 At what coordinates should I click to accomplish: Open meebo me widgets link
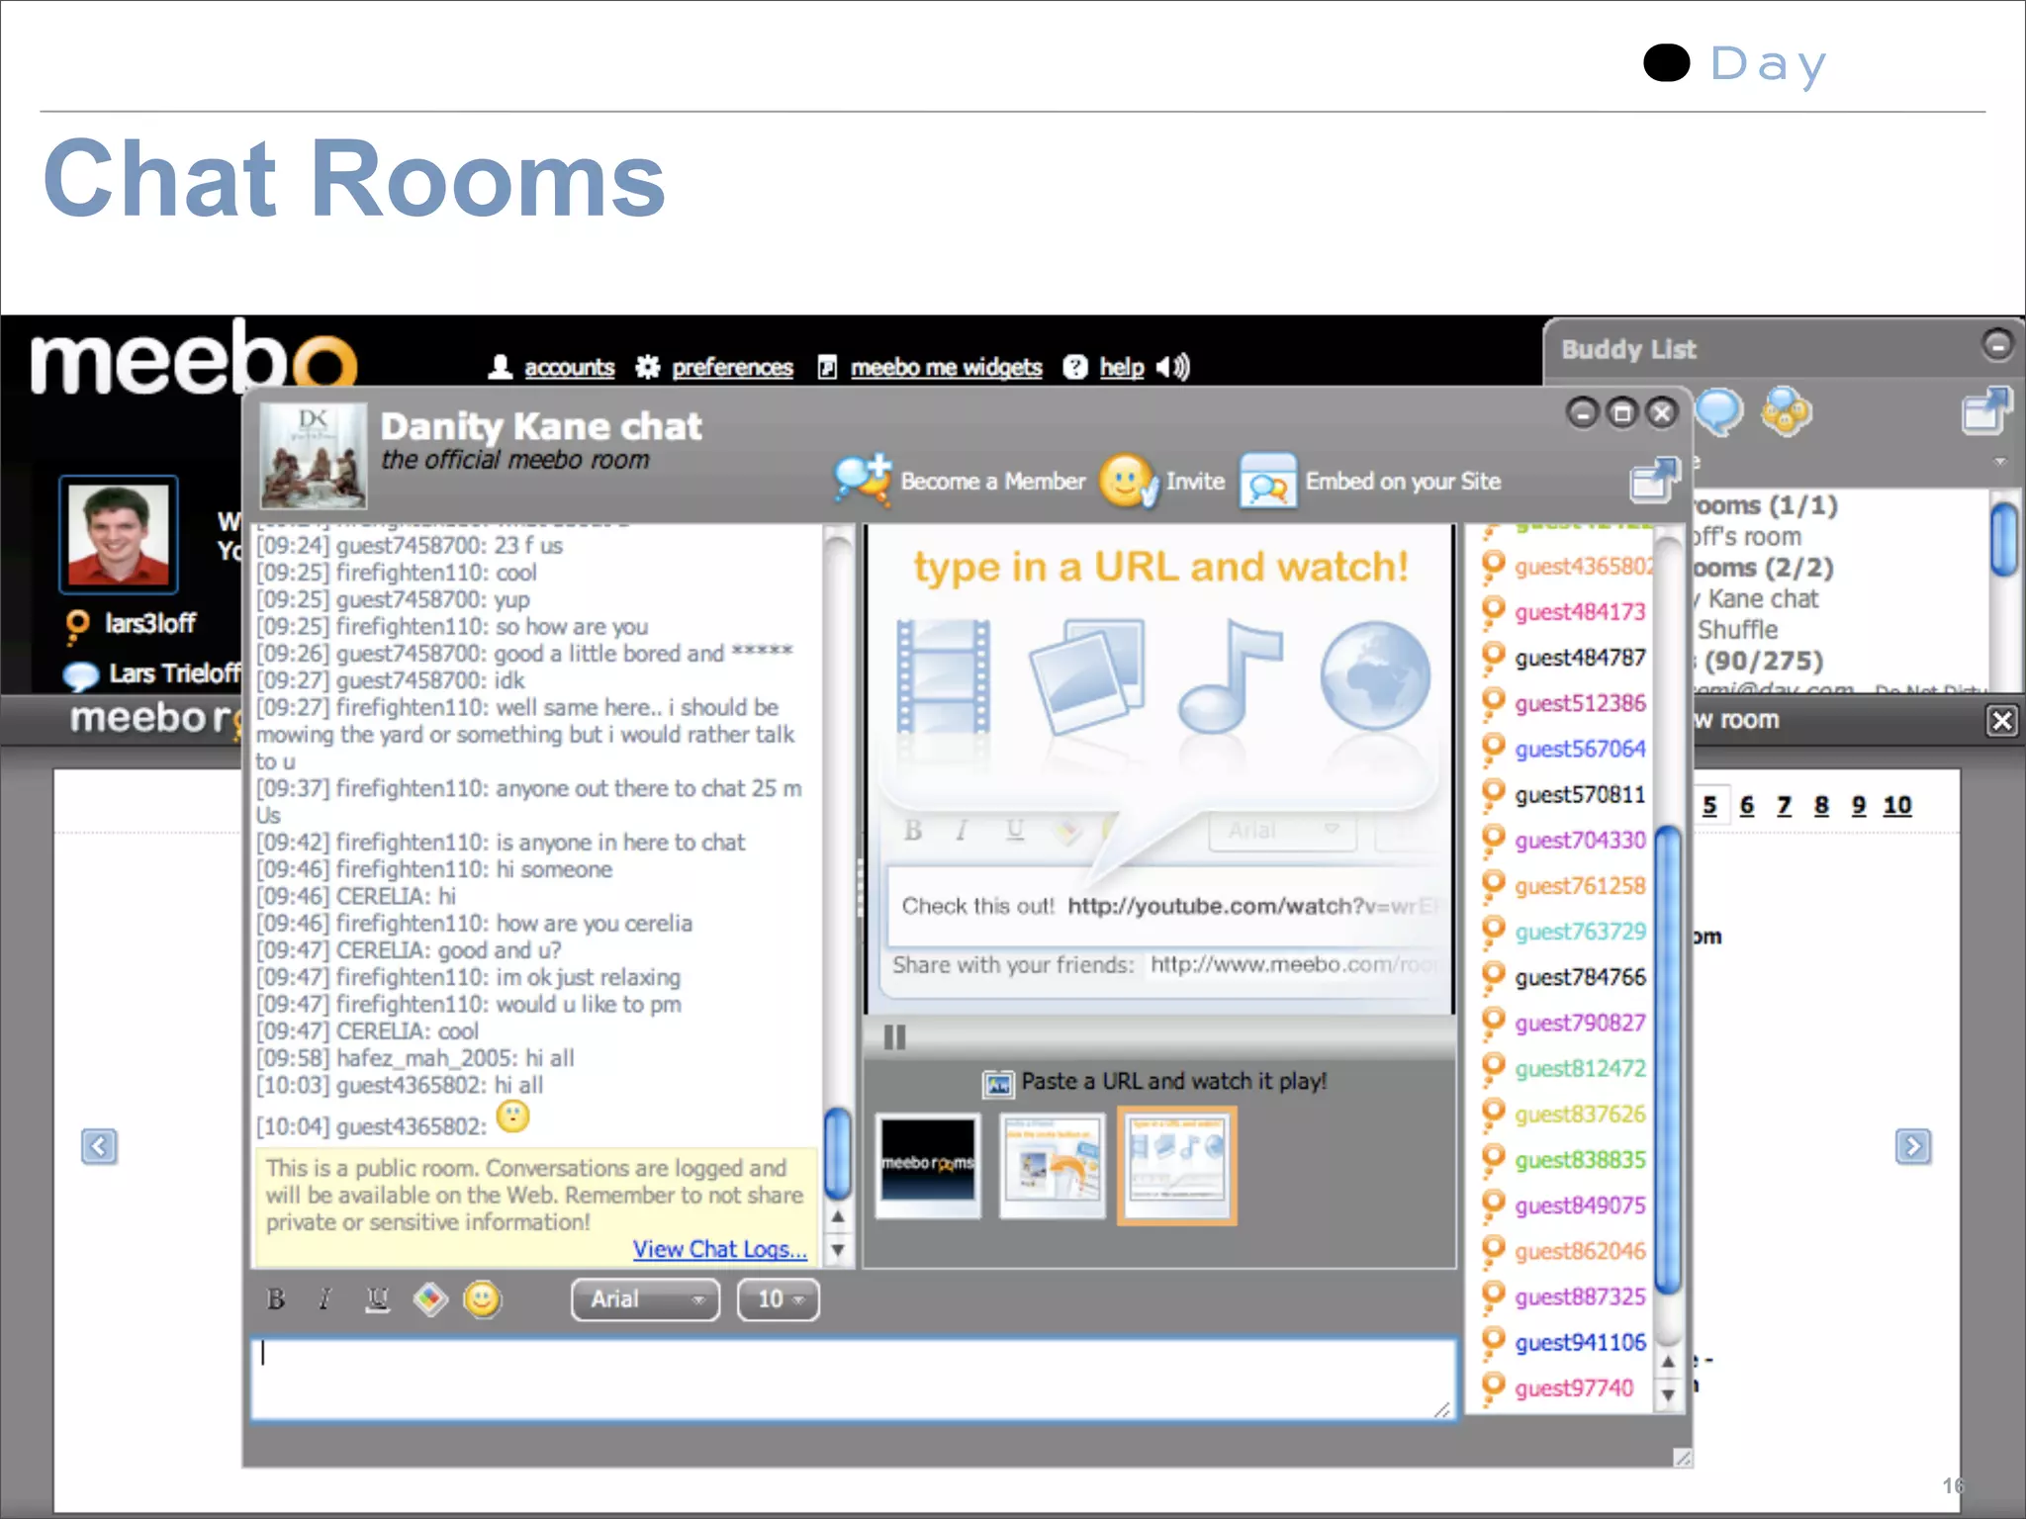pyautogui.click(x=946, y=368)
